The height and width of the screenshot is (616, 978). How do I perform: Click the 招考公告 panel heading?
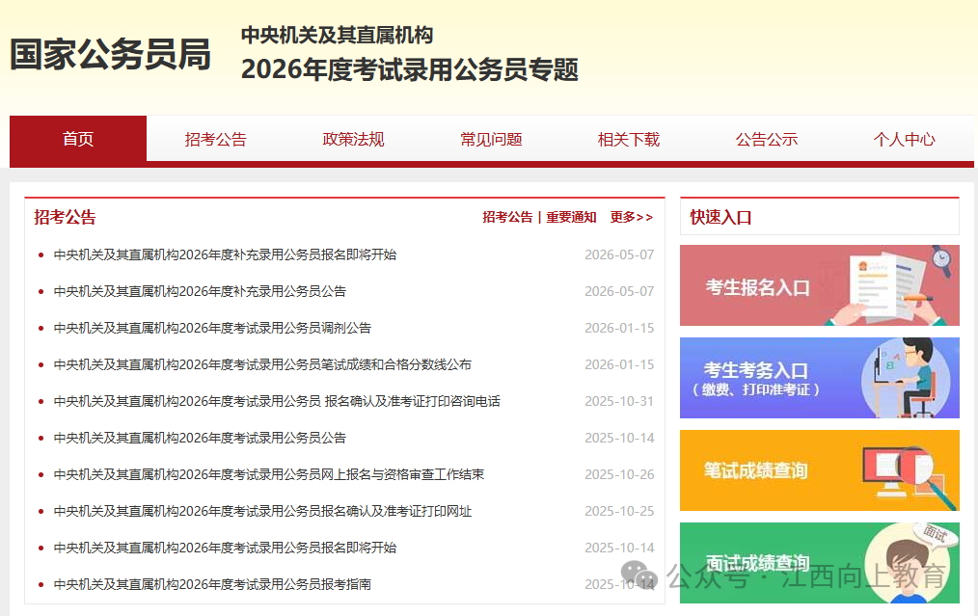65,218
